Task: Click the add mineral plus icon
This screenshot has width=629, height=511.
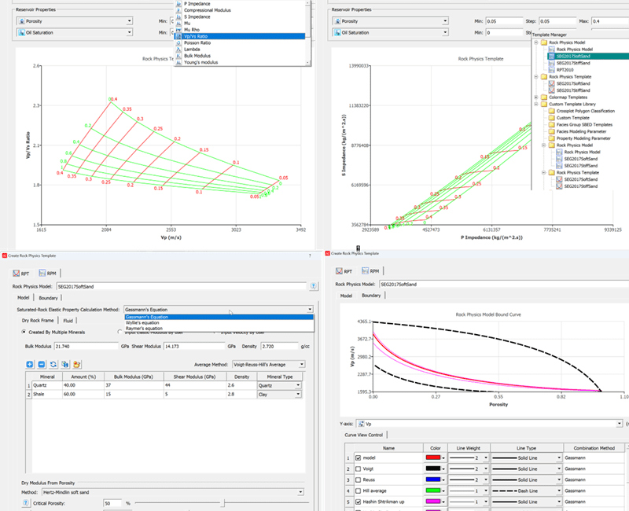Action: click(29, 365)
